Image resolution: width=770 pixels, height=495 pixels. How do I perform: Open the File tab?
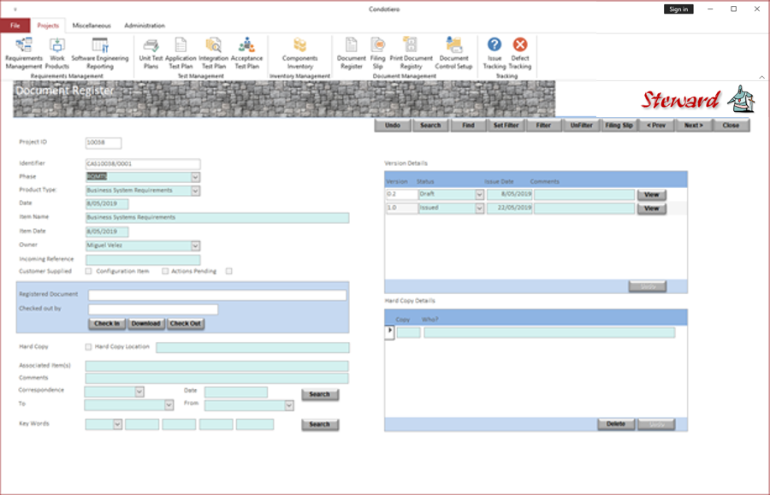(x=15, y=26)
